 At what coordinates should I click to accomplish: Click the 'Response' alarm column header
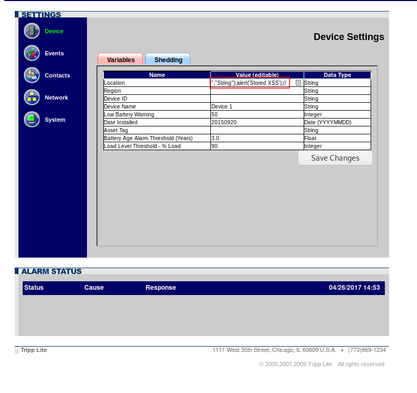pos(161,288)
